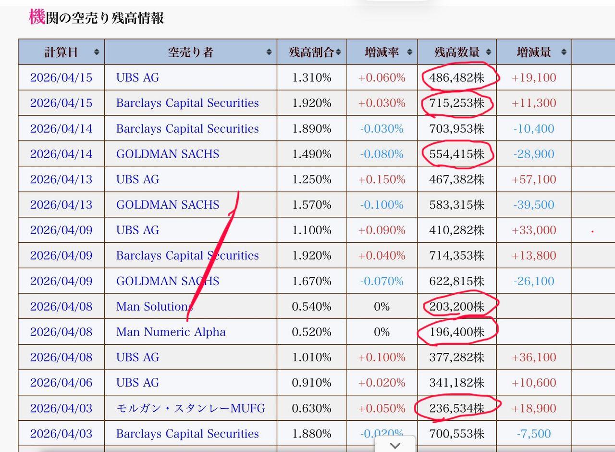615x452 pixels.
Task: Open Barclays Capital Securities 2026/04/15 entry
Action: 187,103
